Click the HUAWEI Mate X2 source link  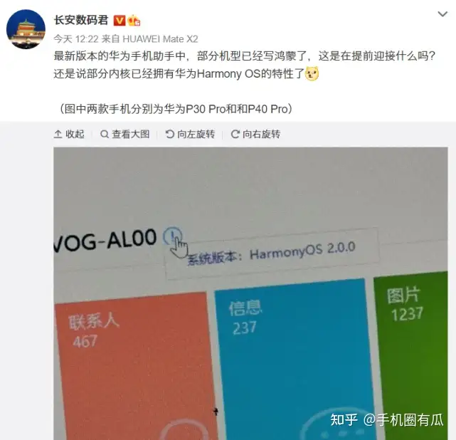pos(160,38)
